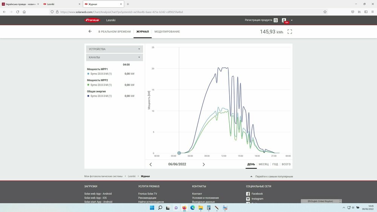Click the Lesniki breadcrumb link
The height and width of the screenshot is (212, 377).
132,176
